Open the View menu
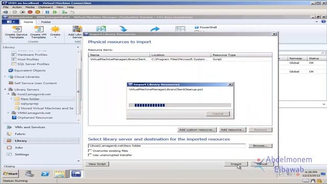327x184 pixels. (x=60, y=7)
